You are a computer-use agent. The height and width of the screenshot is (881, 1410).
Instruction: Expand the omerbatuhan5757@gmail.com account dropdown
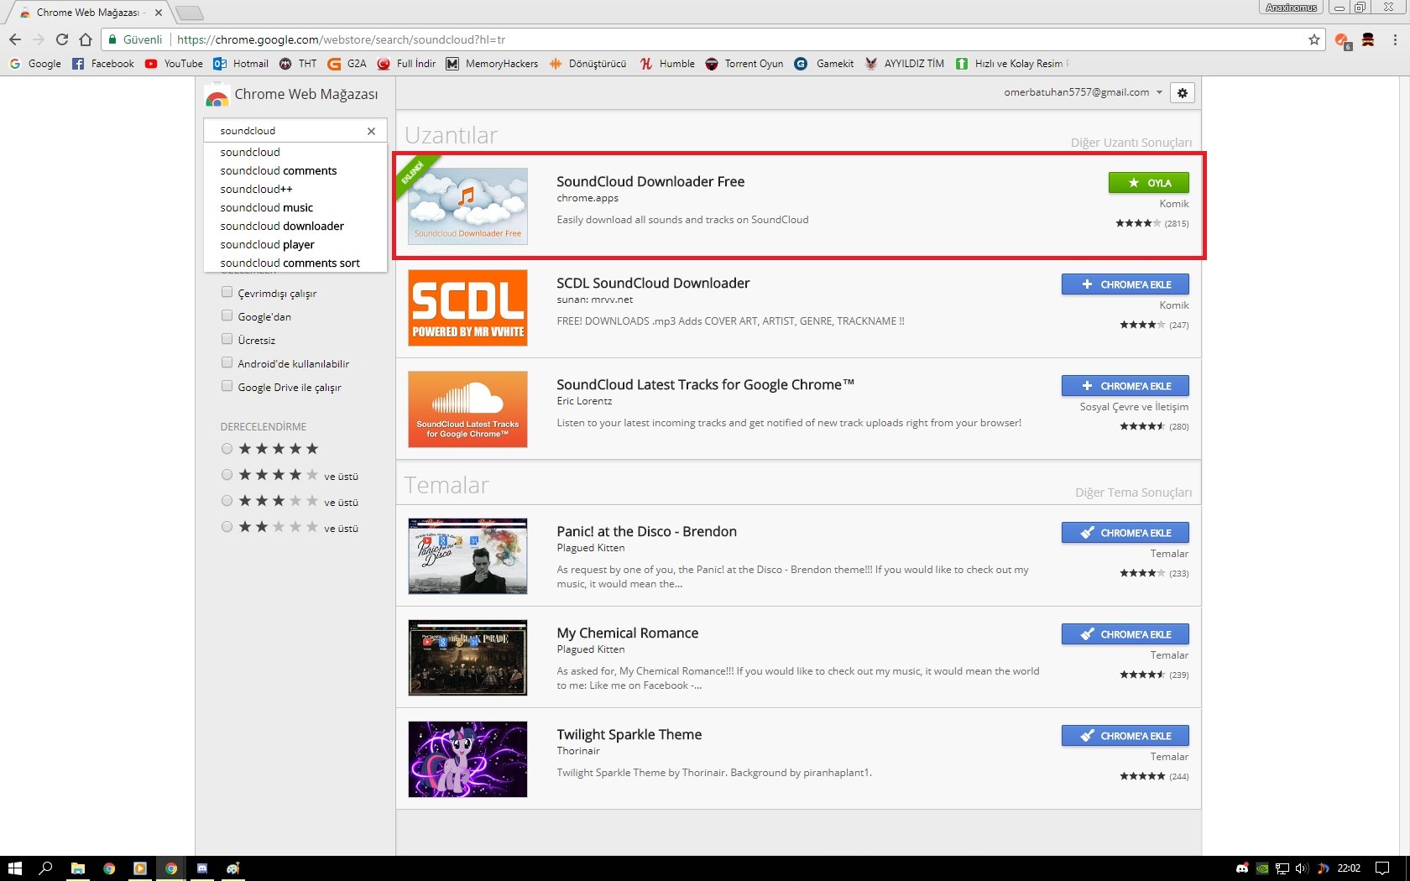coord(1083,92)
